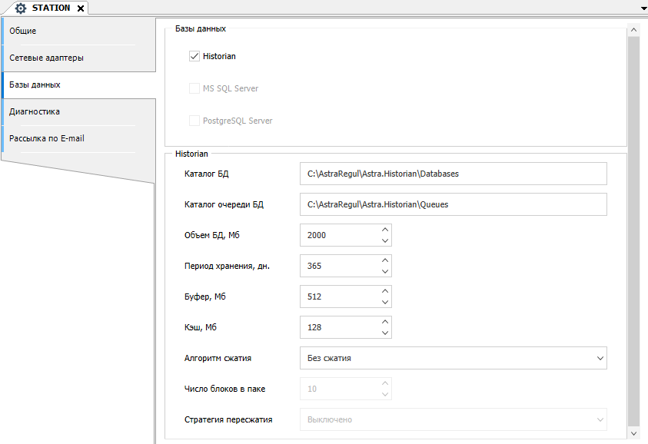Decrease Период хранения with down arrow
Viewport: 648px width, 444px height.
tap(385, 271)
